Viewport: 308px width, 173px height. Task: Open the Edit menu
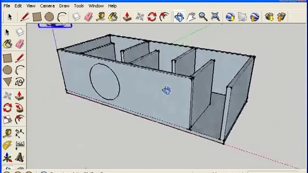[x=18, y=6]
